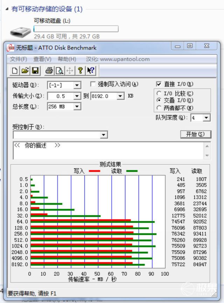
Task: Open the 文件(F) menu
Action: coord(19,59)
